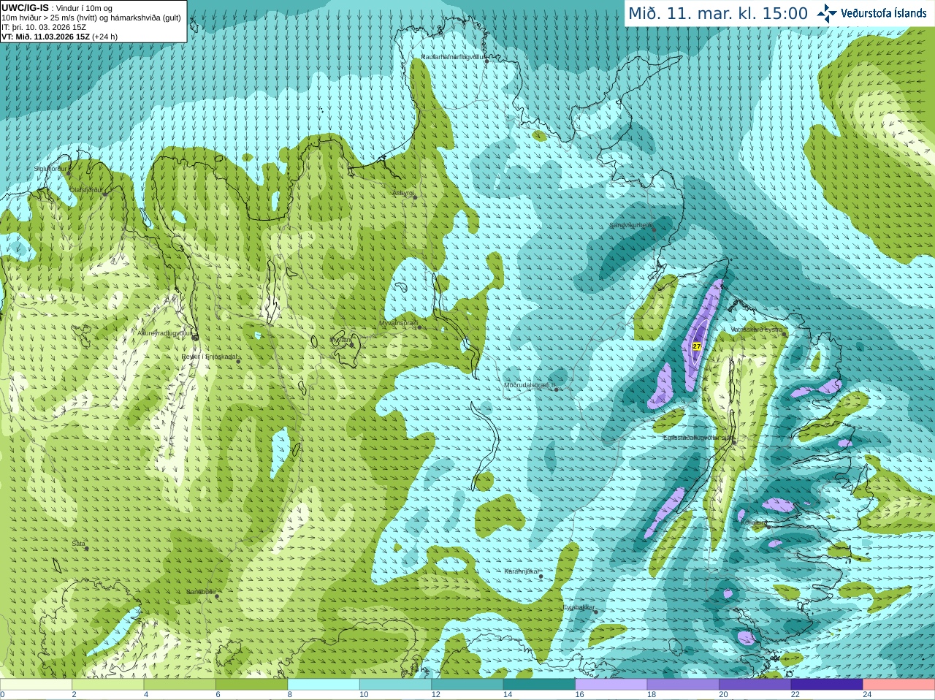
Task: Click the Eyjabakkar station dot
Action: tap(595, 612)
